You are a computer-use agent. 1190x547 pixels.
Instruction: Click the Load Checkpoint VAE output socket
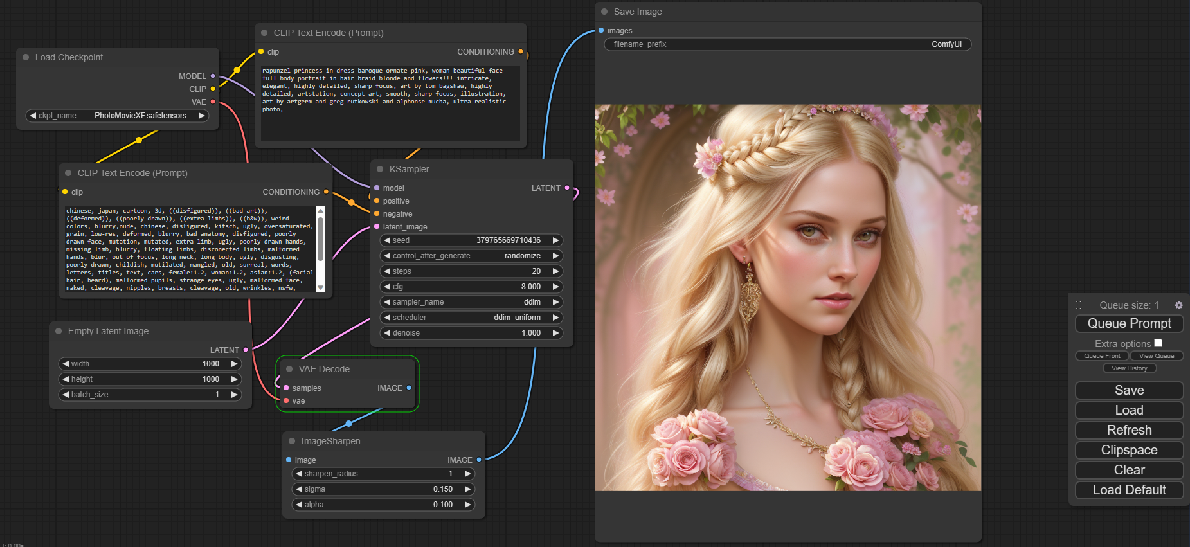[213, 102]
